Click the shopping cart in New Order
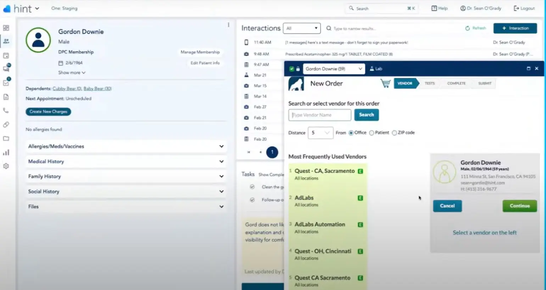Viewport: 546px width, 290px height. 386,83
